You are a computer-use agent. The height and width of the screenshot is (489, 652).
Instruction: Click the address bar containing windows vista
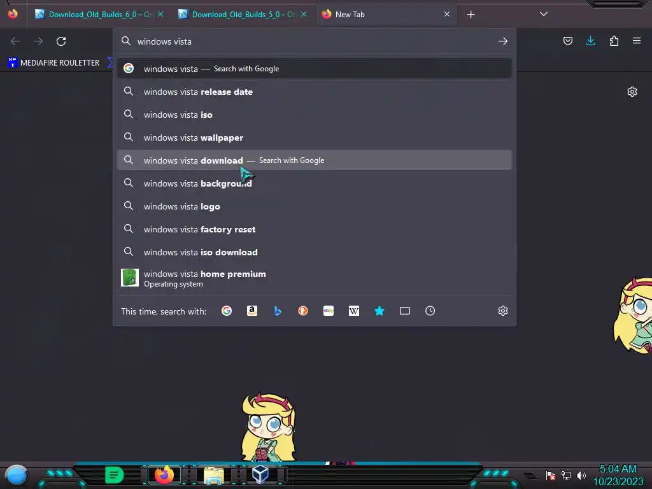(x=315, y=41)
